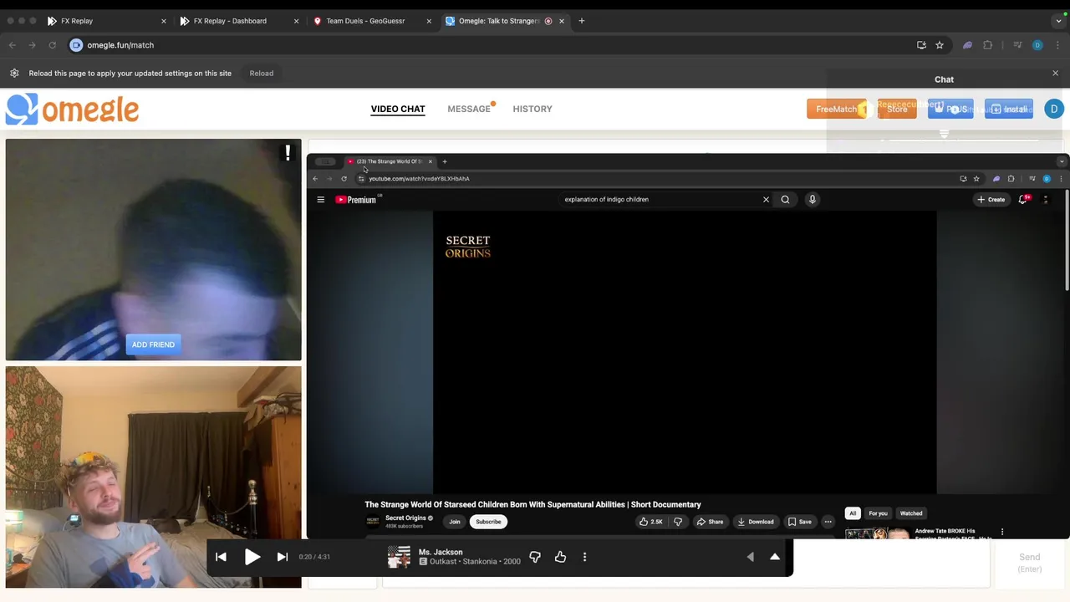Dislike the Starseed Children video

click(x=678, y=522)
